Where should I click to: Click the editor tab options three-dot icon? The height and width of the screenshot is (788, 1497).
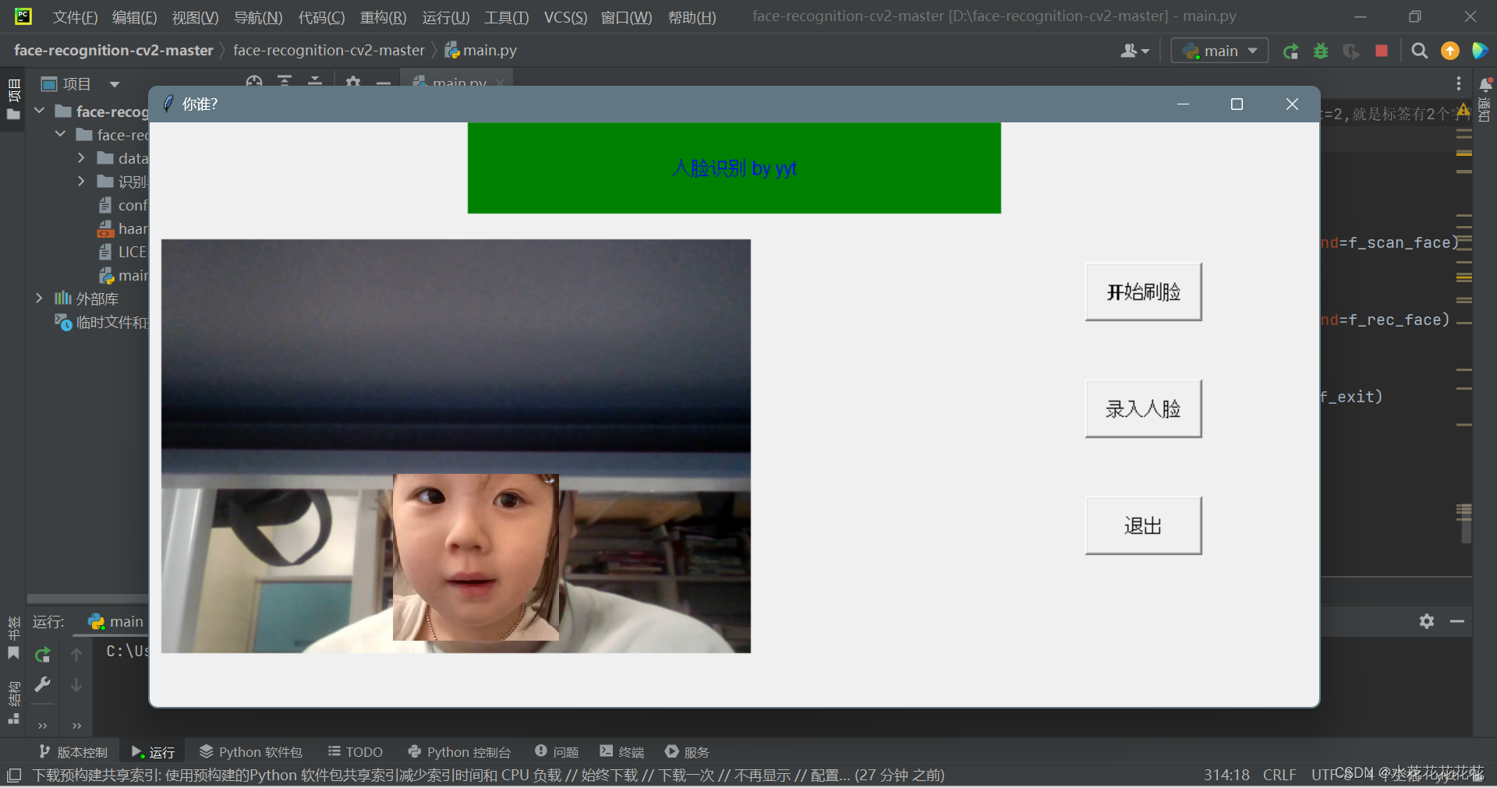[x=1459, y=83]
